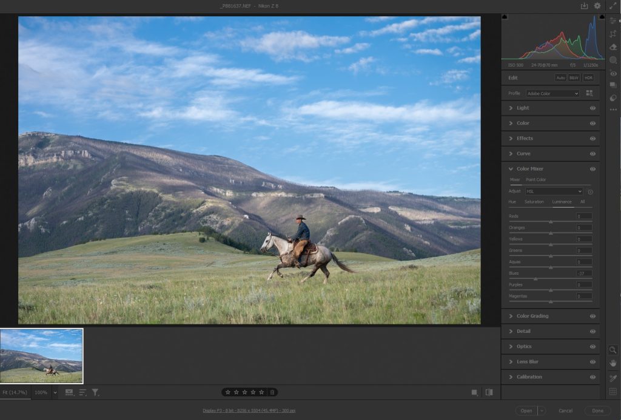This screenshot has height=420, width=621.
Task: Open the three-dots more settings menu
Action: pyautogui.click(x=613, y=110)
